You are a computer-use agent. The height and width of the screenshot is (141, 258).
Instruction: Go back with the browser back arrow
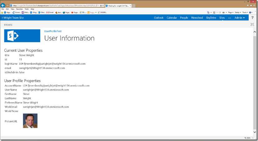click(x=3, y=5)
